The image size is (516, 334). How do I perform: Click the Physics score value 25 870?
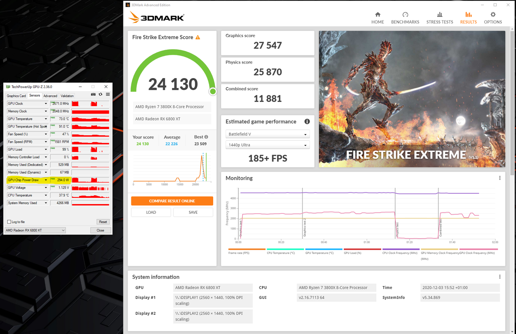pos(268,72)
